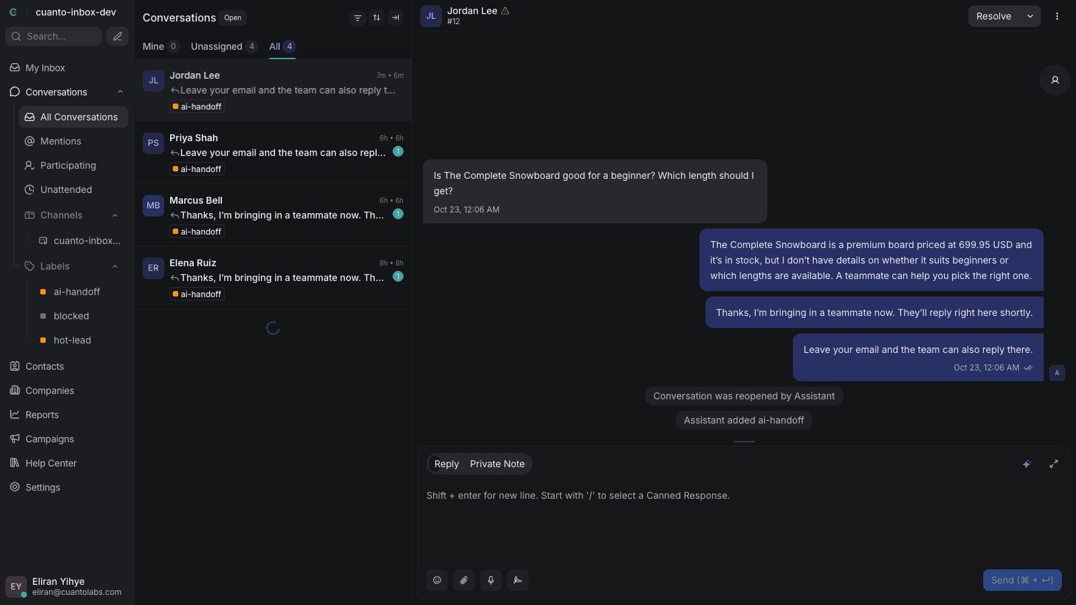
Task: Click the Elena Ruiz ai-handoff label tag
Action: [x=197, y=294]
